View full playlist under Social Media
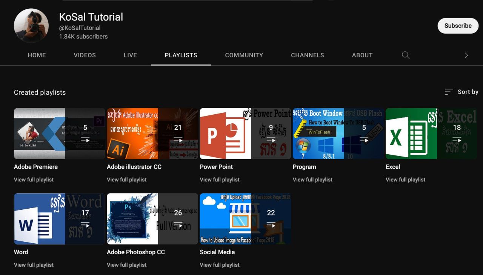Image resolution: width=483 pixels, height=275 pixels. [x=220, y=265]
